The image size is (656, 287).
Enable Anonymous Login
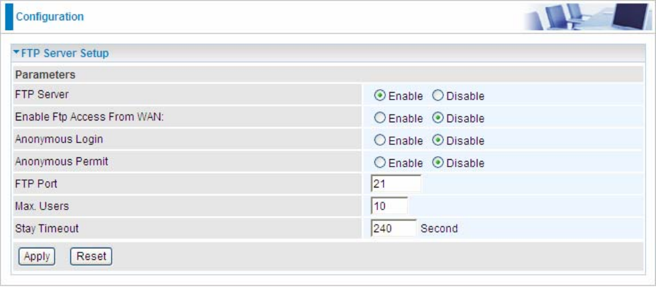(x=380, y=141)
